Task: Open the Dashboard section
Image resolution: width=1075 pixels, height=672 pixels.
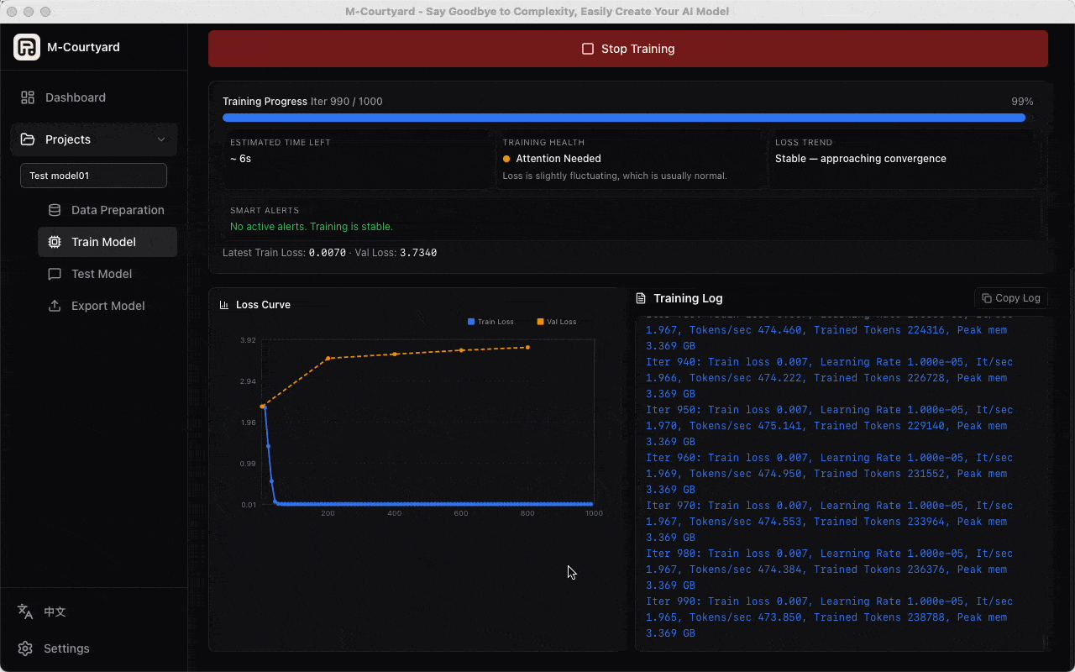Action: (75, 97)
